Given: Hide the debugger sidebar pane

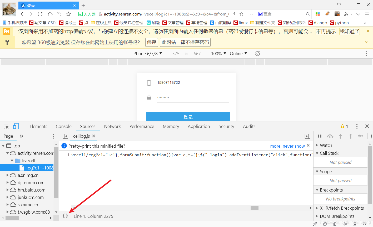Looking at the screenshot, I should [307, 136].
